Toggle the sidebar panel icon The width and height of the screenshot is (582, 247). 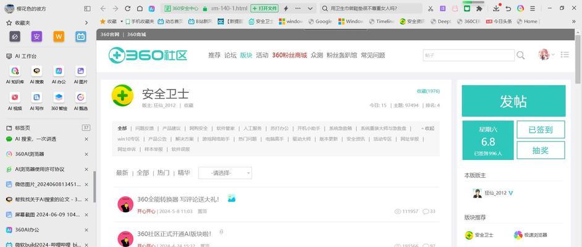pyautogui.click(x=87, y=8)
